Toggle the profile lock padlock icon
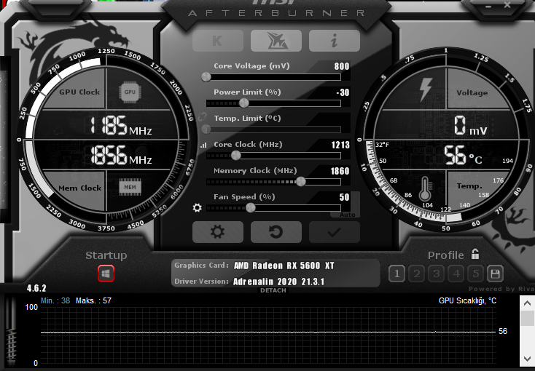The height and width of the screenshot is (371, 535). [475, 254]
